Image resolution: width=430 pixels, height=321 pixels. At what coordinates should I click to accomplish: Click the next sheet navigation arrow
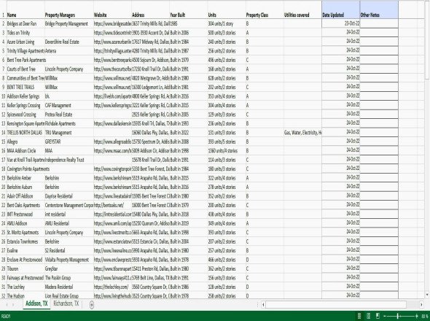click(x=13, y=304)
